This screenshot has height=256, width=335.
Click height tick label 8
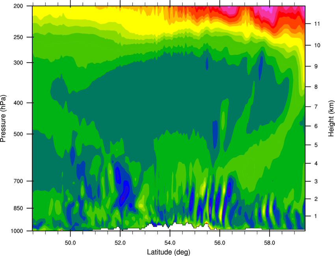[316, 87]
